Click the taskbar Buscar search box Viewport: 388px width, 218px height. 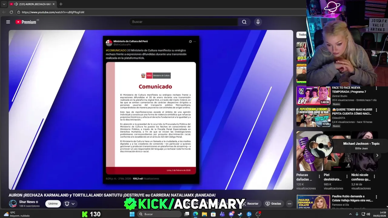tap(159, 214)
